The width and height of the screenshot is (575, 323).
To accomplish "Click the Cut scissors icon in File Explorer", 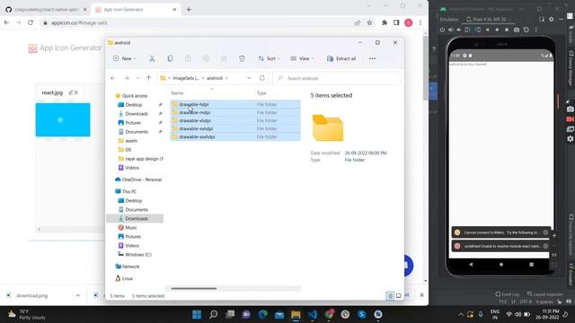I will (x=152, y=58).
